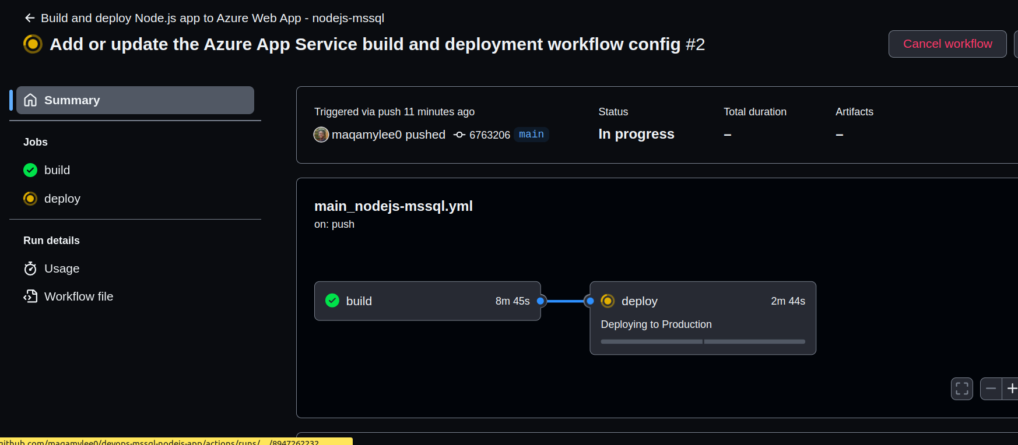
Task: Click the deploy progress bar
Action: [703, 342]
